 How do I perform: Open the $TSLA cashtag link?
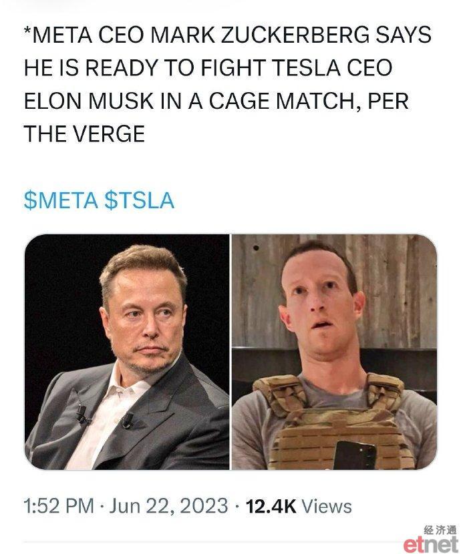coord(139,200)
